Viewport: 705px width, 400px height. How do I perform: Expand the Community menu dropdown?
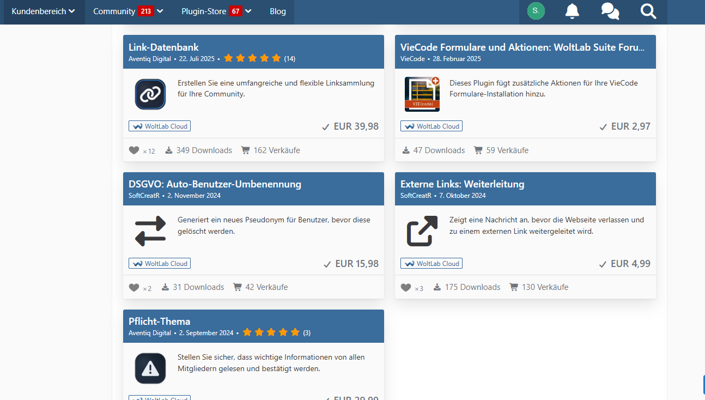tap(128, 11)
